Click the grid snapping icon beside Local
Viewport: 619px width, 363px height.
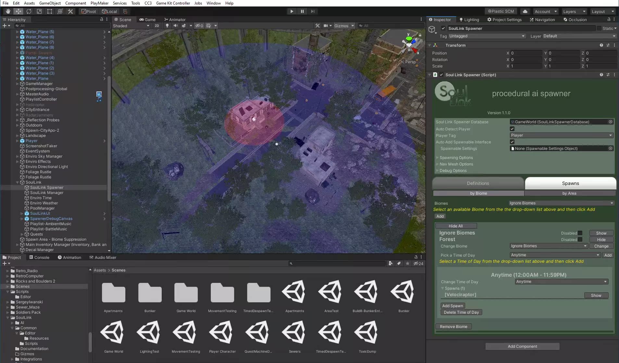click(x=125, y=11)
